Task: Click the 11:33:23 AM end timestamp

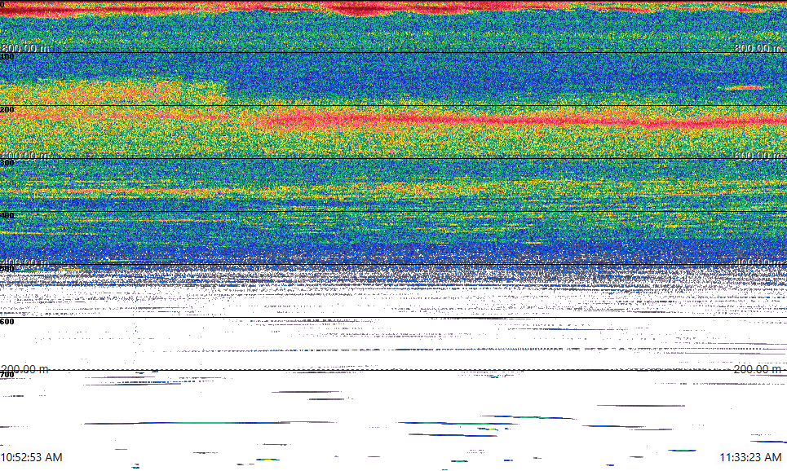Action: pyautogui.click(x=750, y=457)
